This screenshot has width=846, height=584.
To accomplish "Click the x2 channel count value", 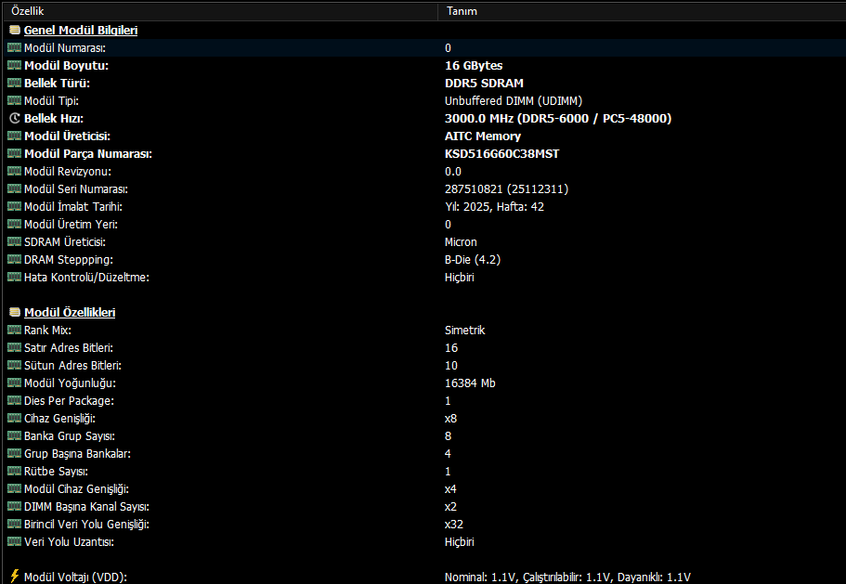I will pyautogui.click(x=450, y=506).
